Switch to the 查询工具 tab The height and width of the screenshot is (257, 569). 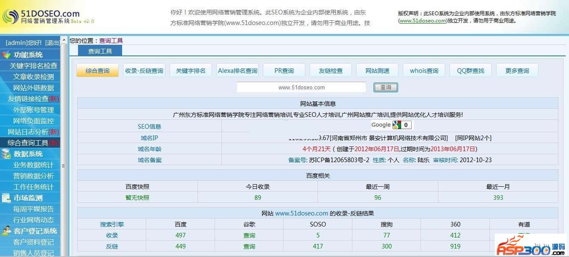tap(100, 51)
